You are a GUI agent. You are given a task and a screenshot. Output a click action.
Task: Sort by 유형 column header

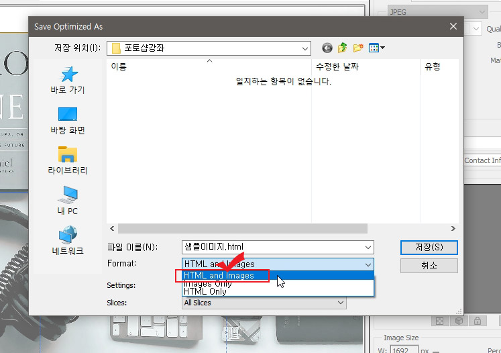[439, 66]
